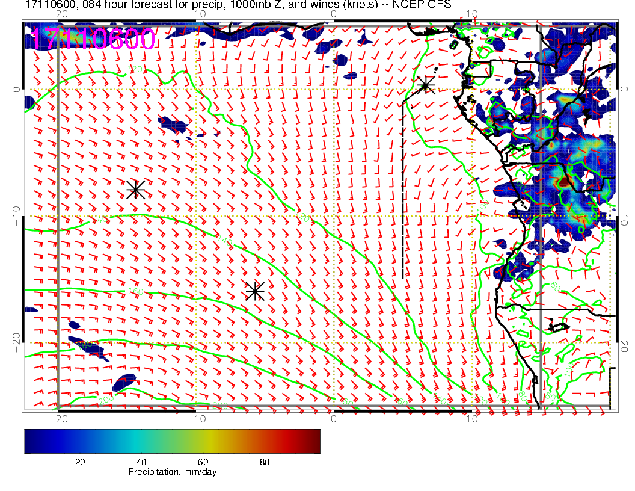The height and width of the screenshot is (491, 635).
Task: Click the green contour label 160
Action: 135,292
